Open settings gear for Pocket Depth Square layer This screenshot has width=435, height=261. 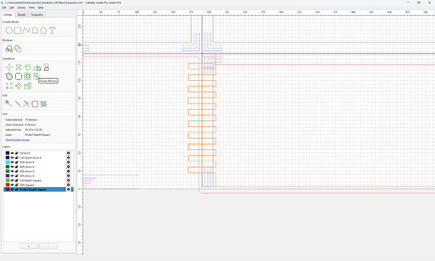point(68,189)
